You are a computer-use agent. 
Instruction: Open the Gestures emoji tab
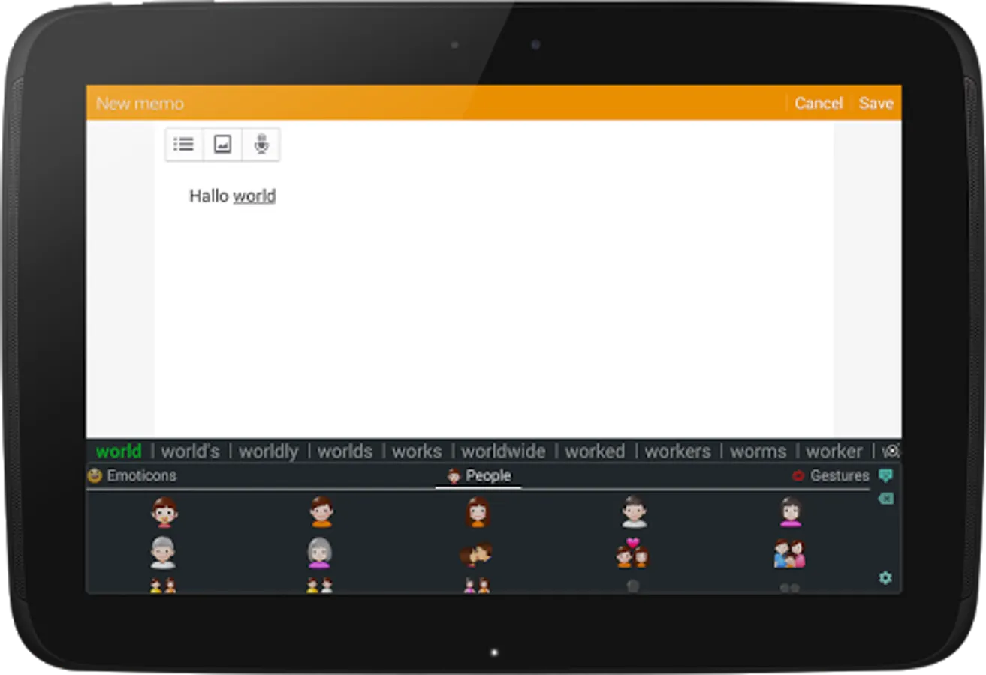point(831,475)
